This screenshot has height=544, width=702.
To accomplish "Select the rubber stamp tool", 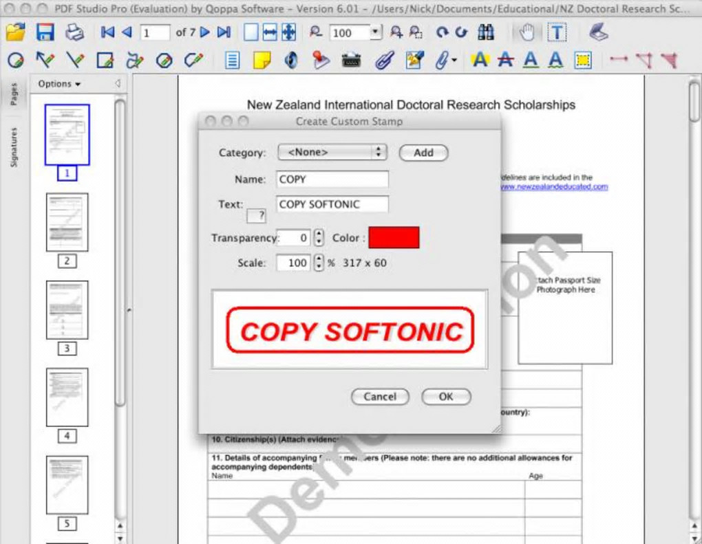I will click(321, 60).
